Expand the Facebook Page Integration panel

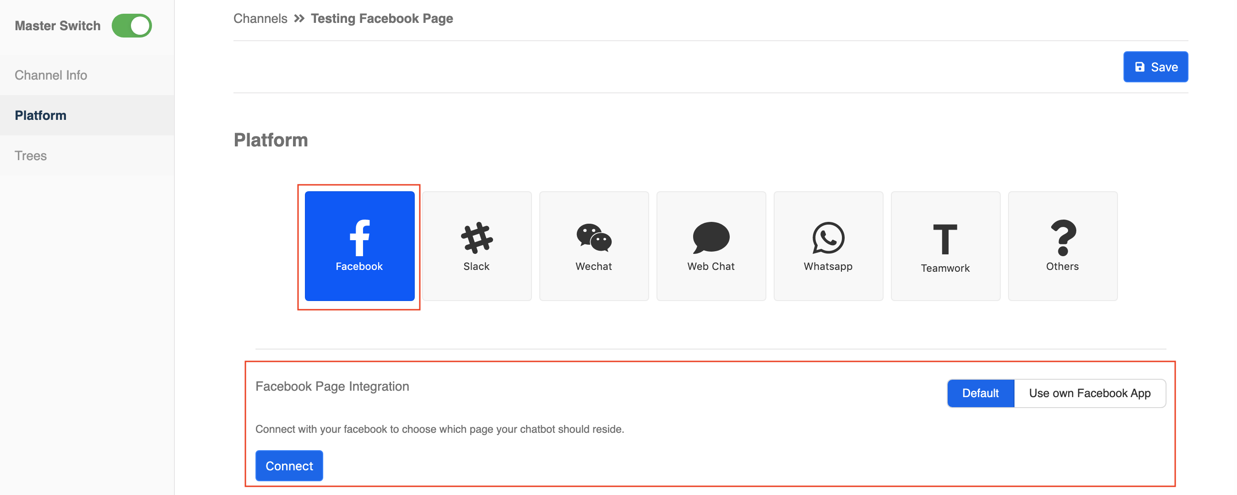(331, 386)
